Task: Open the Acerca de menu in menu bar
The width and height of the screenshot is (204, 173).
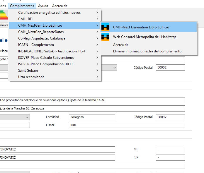Action: coord(60,6)
